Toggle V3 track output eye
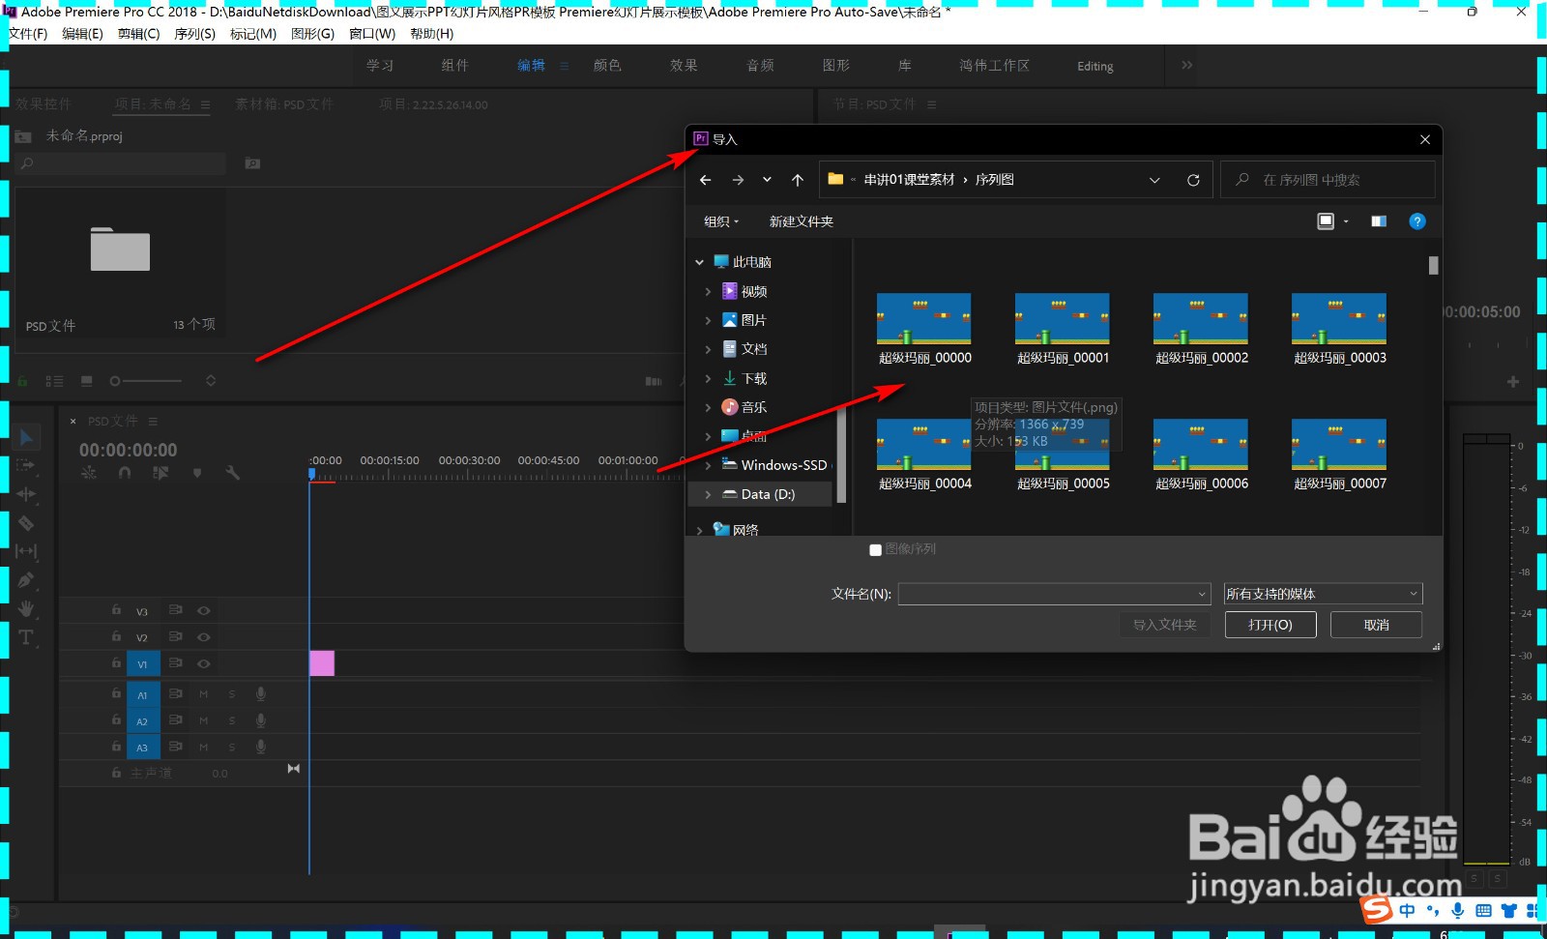 204,610
